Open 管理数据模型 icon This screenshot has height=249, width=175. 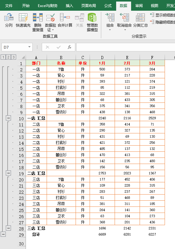pyautogui.click(x=92, y=17)
